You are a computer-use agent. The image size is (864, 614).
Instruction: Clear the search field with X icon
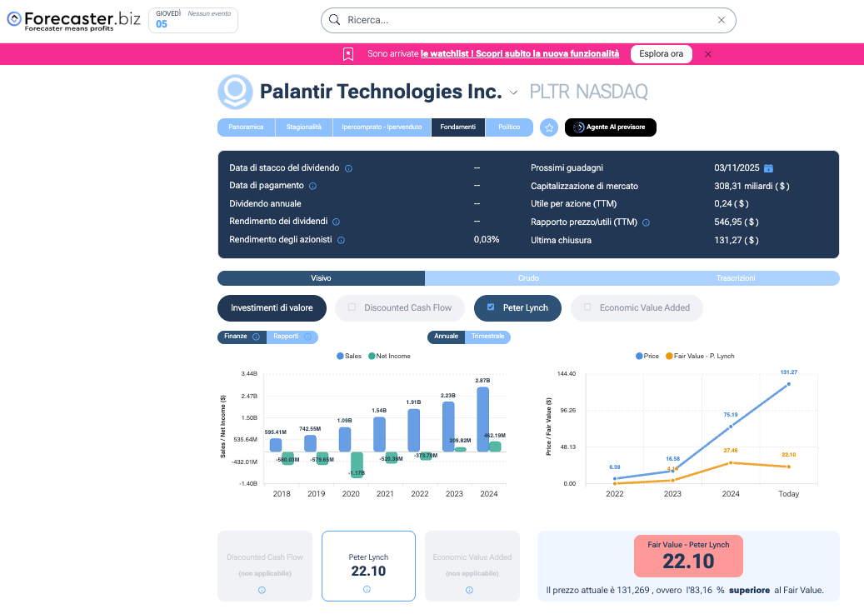(x=722, y=20)
